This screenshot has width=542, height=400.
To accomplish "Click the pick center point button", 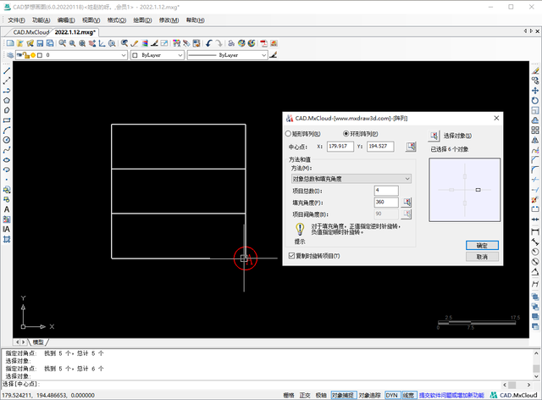I will (x=411, y=147).
